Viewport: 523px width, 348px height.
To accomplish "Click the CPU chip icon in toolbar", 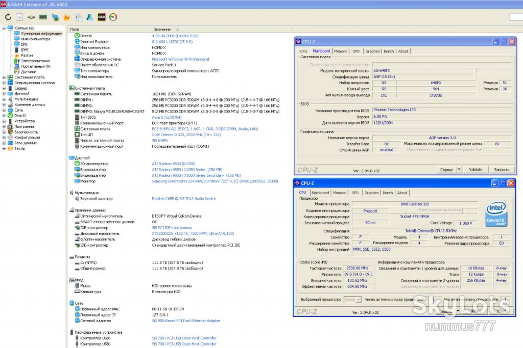I will pos(31,17).
